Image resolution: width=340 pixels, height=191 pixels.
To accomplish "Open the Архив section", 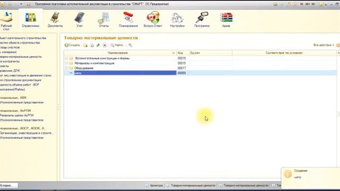I will [226, 20].
